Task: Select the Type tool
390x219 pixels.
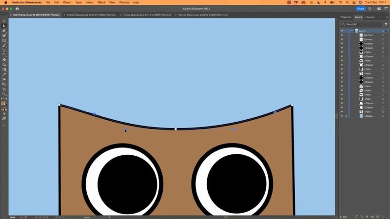Action: [4, 50]
